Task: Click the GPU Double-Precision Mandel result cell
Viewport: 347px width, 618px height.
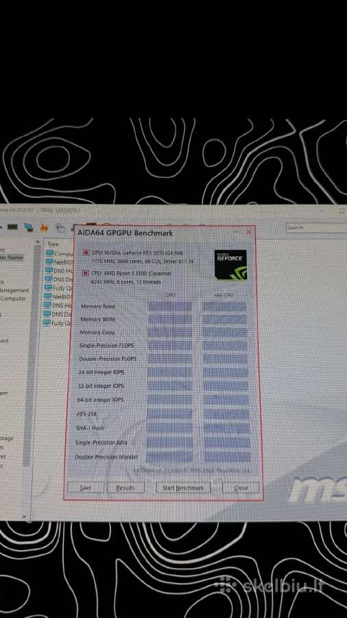Action: point(169,457)
